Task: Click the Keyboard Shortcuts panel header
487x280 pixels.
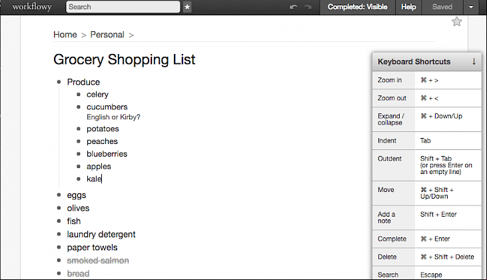Action: pyautogui.click(x=427, y=61)
